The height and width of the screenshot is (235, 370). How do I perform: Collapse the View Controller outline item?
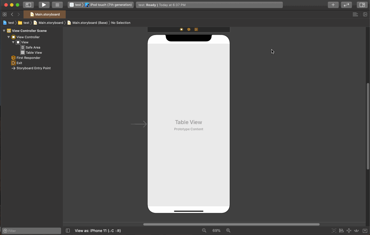(9, 37)
